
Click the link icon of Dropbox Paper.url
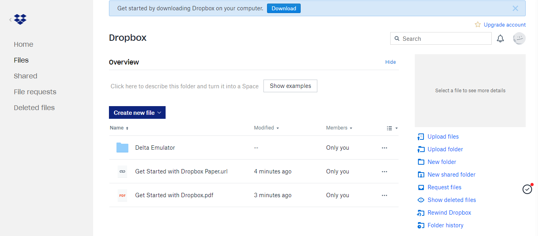coord(122,171)
